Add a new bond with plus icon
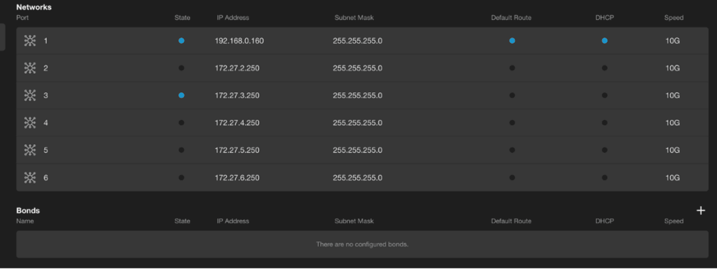The height and width of the screenshot is (269, 717). [x=701, y=210]
